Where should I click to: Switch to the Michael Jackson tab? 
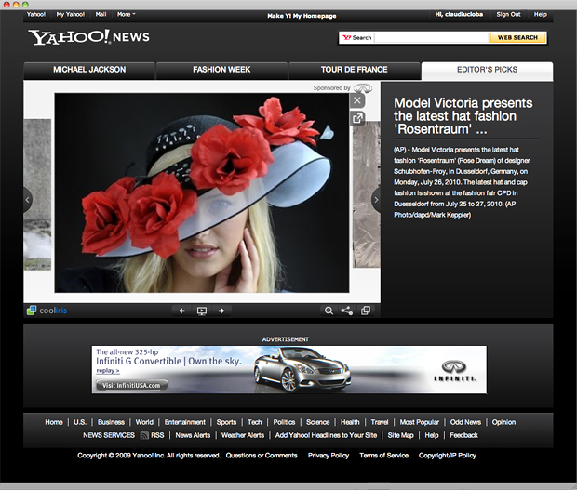[x=89, y=70]
